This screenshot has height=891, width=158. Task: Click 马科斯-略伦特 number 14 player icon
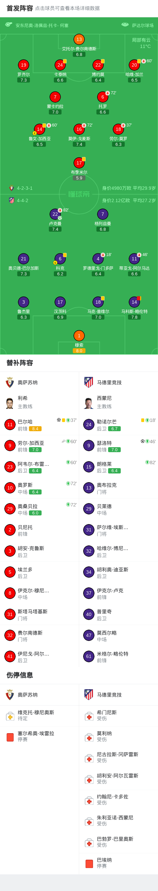134,302
